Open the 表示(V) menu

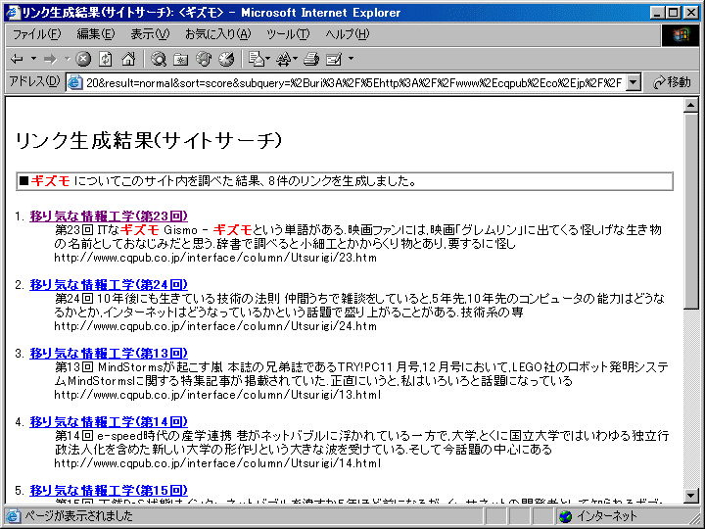[150, 34]
